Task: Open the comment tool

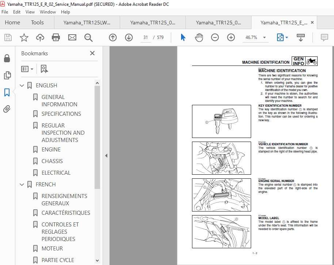Action: point(324,37)
